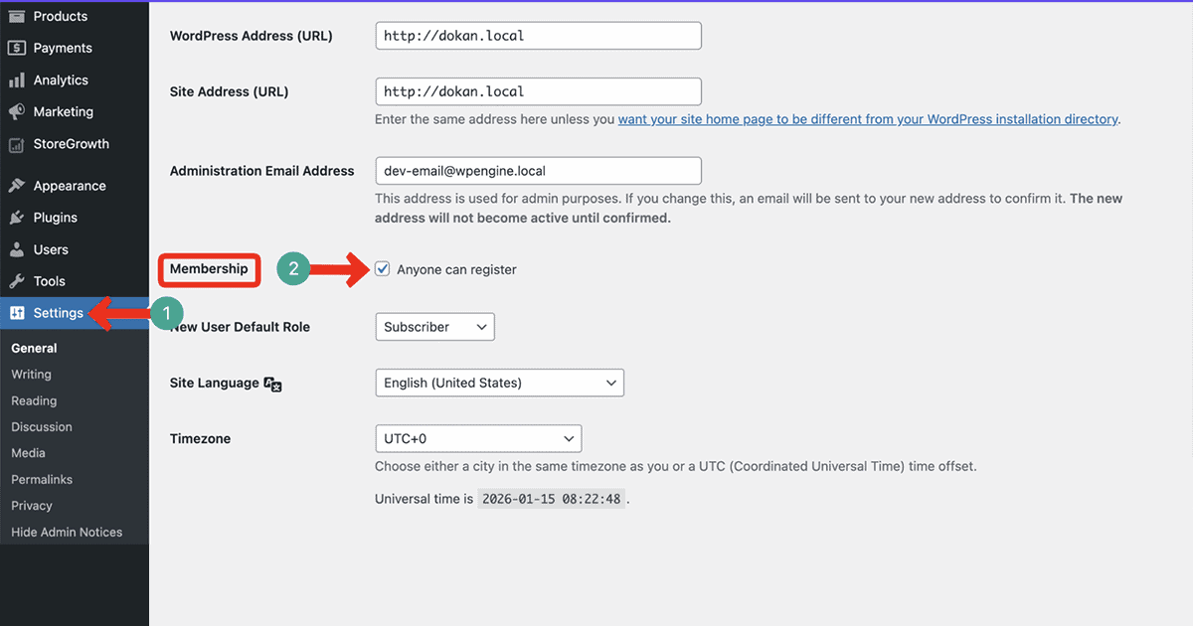Uncheck the Anyone can register checkbox
Screen dimensions: 1193x626
pos(383,268)
